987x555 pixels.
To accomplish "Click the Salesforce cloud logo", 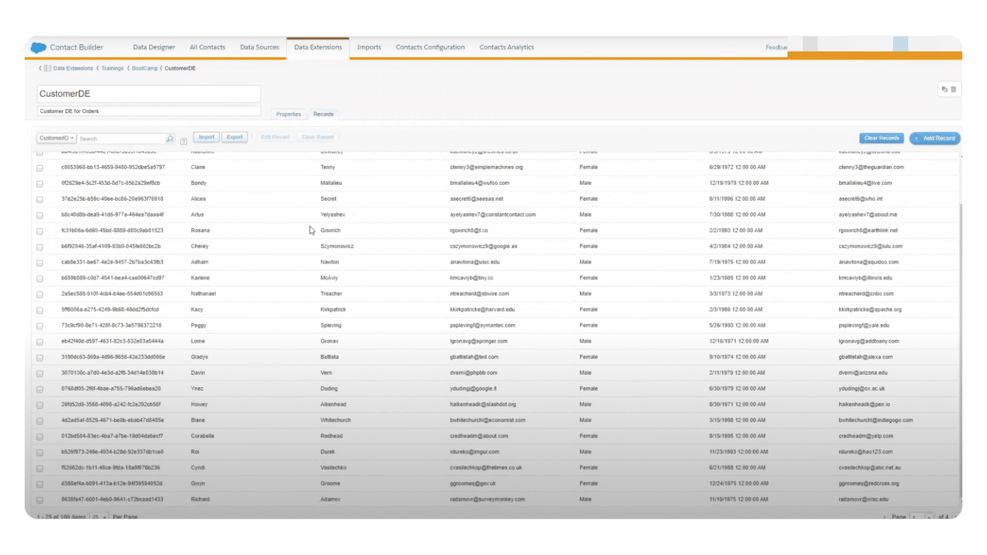I will pos(38,47).
